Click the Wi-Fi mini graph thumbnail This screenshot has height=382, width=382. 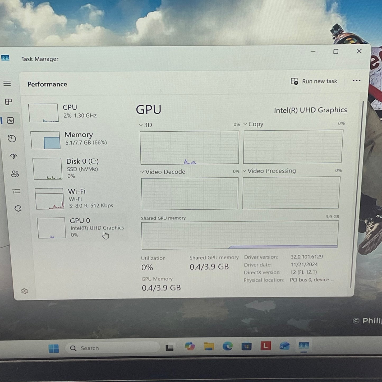tap(49, 199)
